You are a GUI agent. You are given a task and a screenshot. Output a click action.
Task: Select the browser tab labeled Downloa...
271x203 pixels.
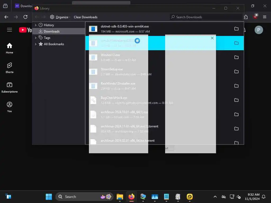[x=23, y=6]
